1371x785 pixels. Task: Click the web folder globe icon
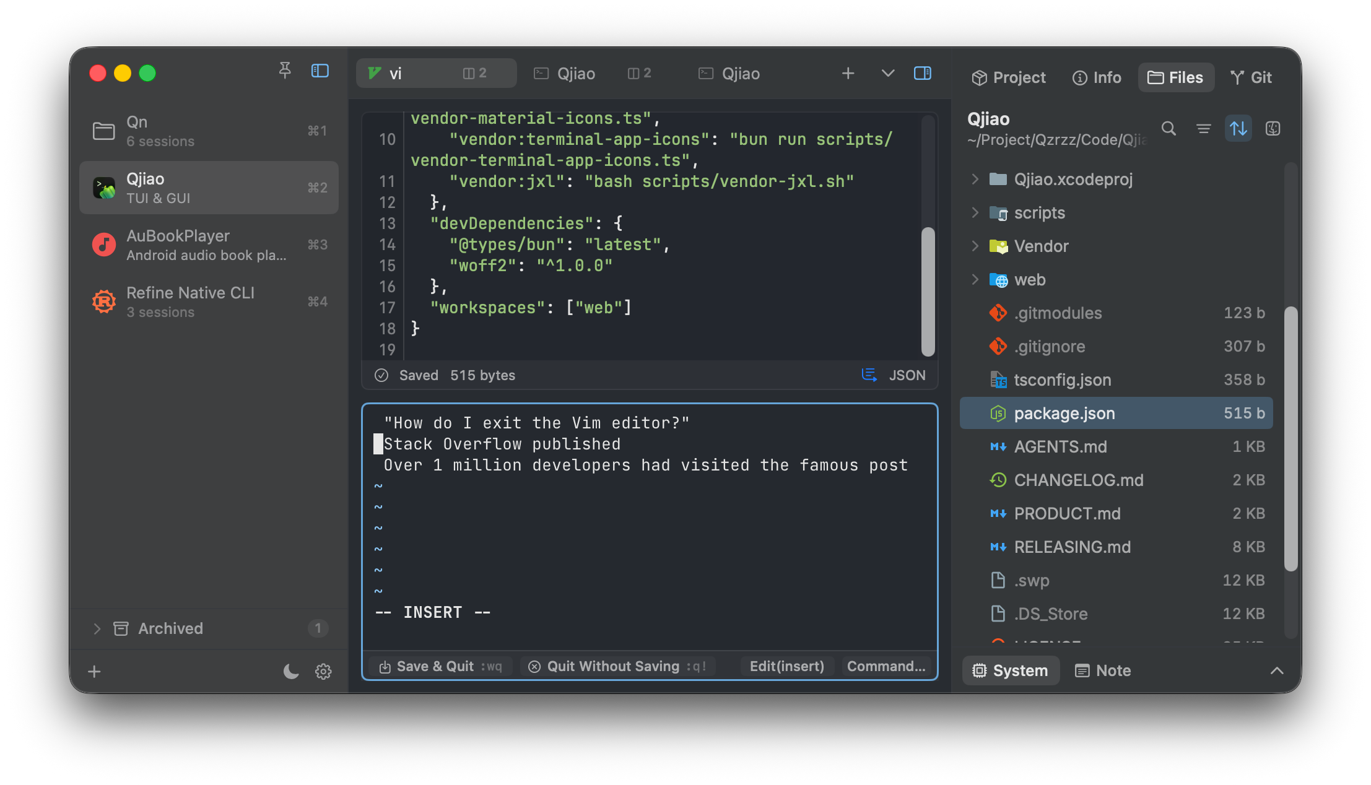(x=998, y=280)
